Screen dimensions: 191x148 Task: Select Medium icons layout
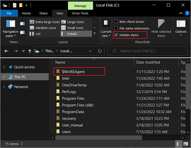pyautogui.click(x=43, y=28)
